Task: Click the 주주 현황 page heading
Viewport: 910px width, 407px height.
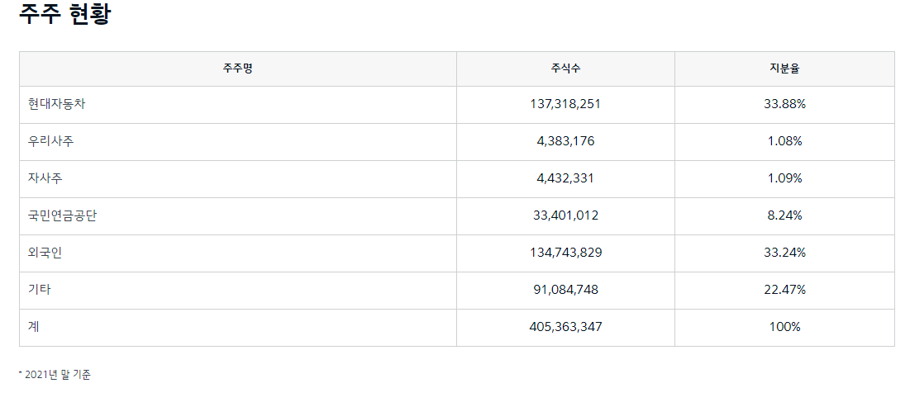Action: [x=64, y=14]
